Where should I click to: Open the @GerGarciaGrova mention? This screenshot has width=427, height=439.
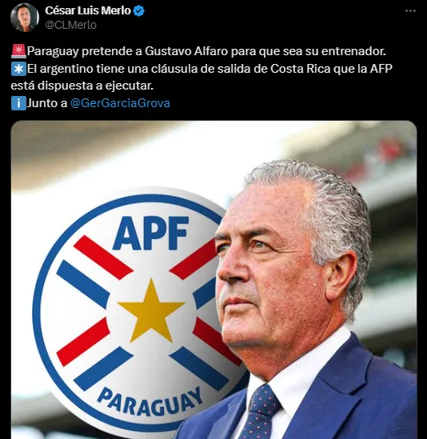click(x=120, y=103)
